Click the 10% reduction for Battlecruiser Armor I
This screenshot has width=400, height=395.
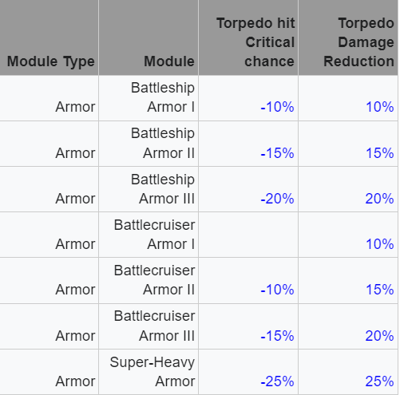pos(380,244)
